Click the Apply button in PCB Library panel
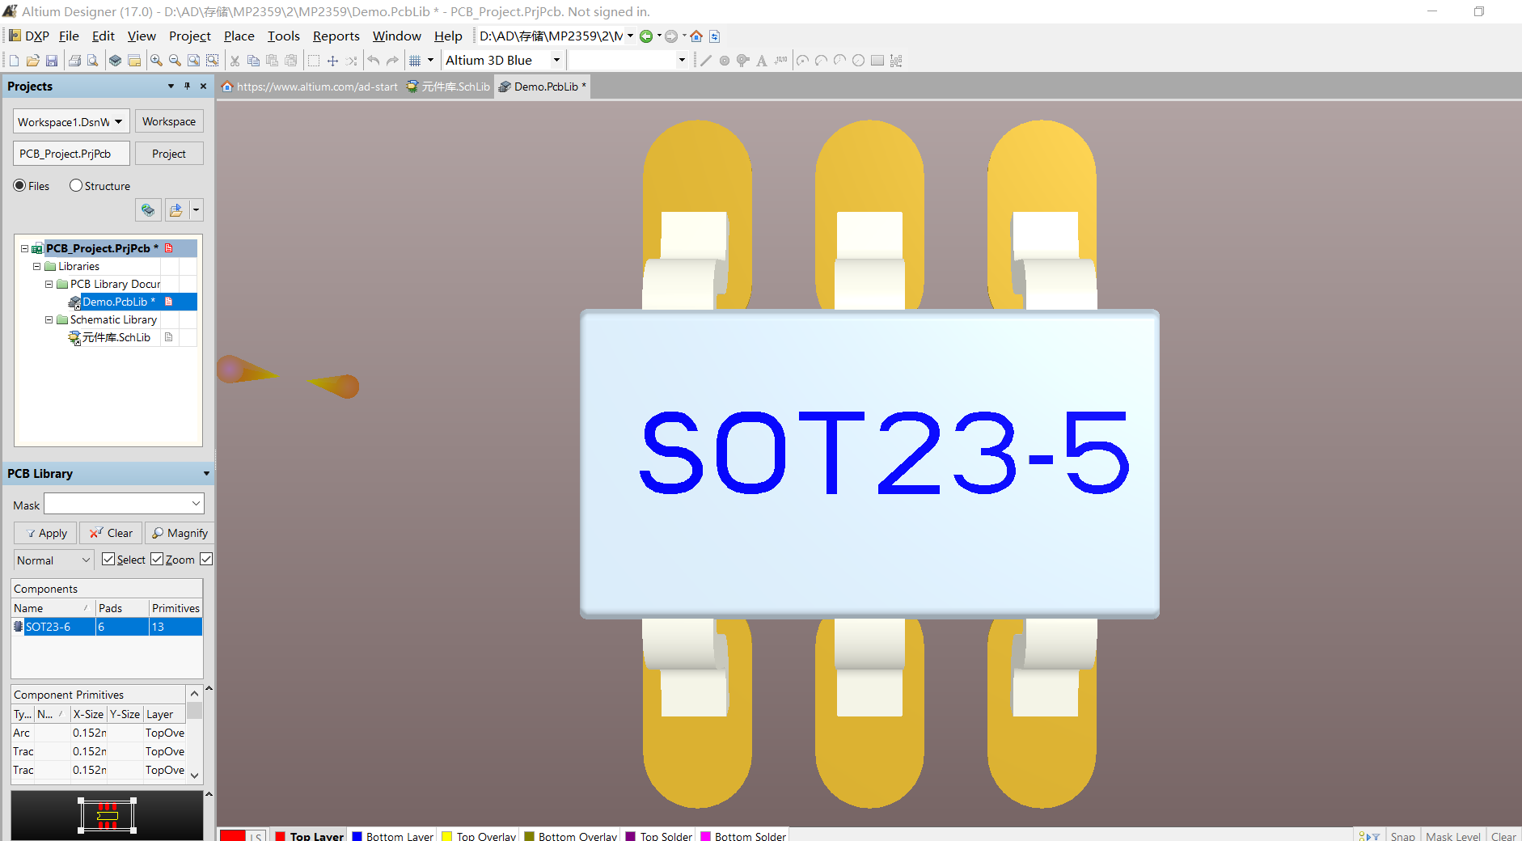The image size is (1522, 841). click(x=44, y=533)
